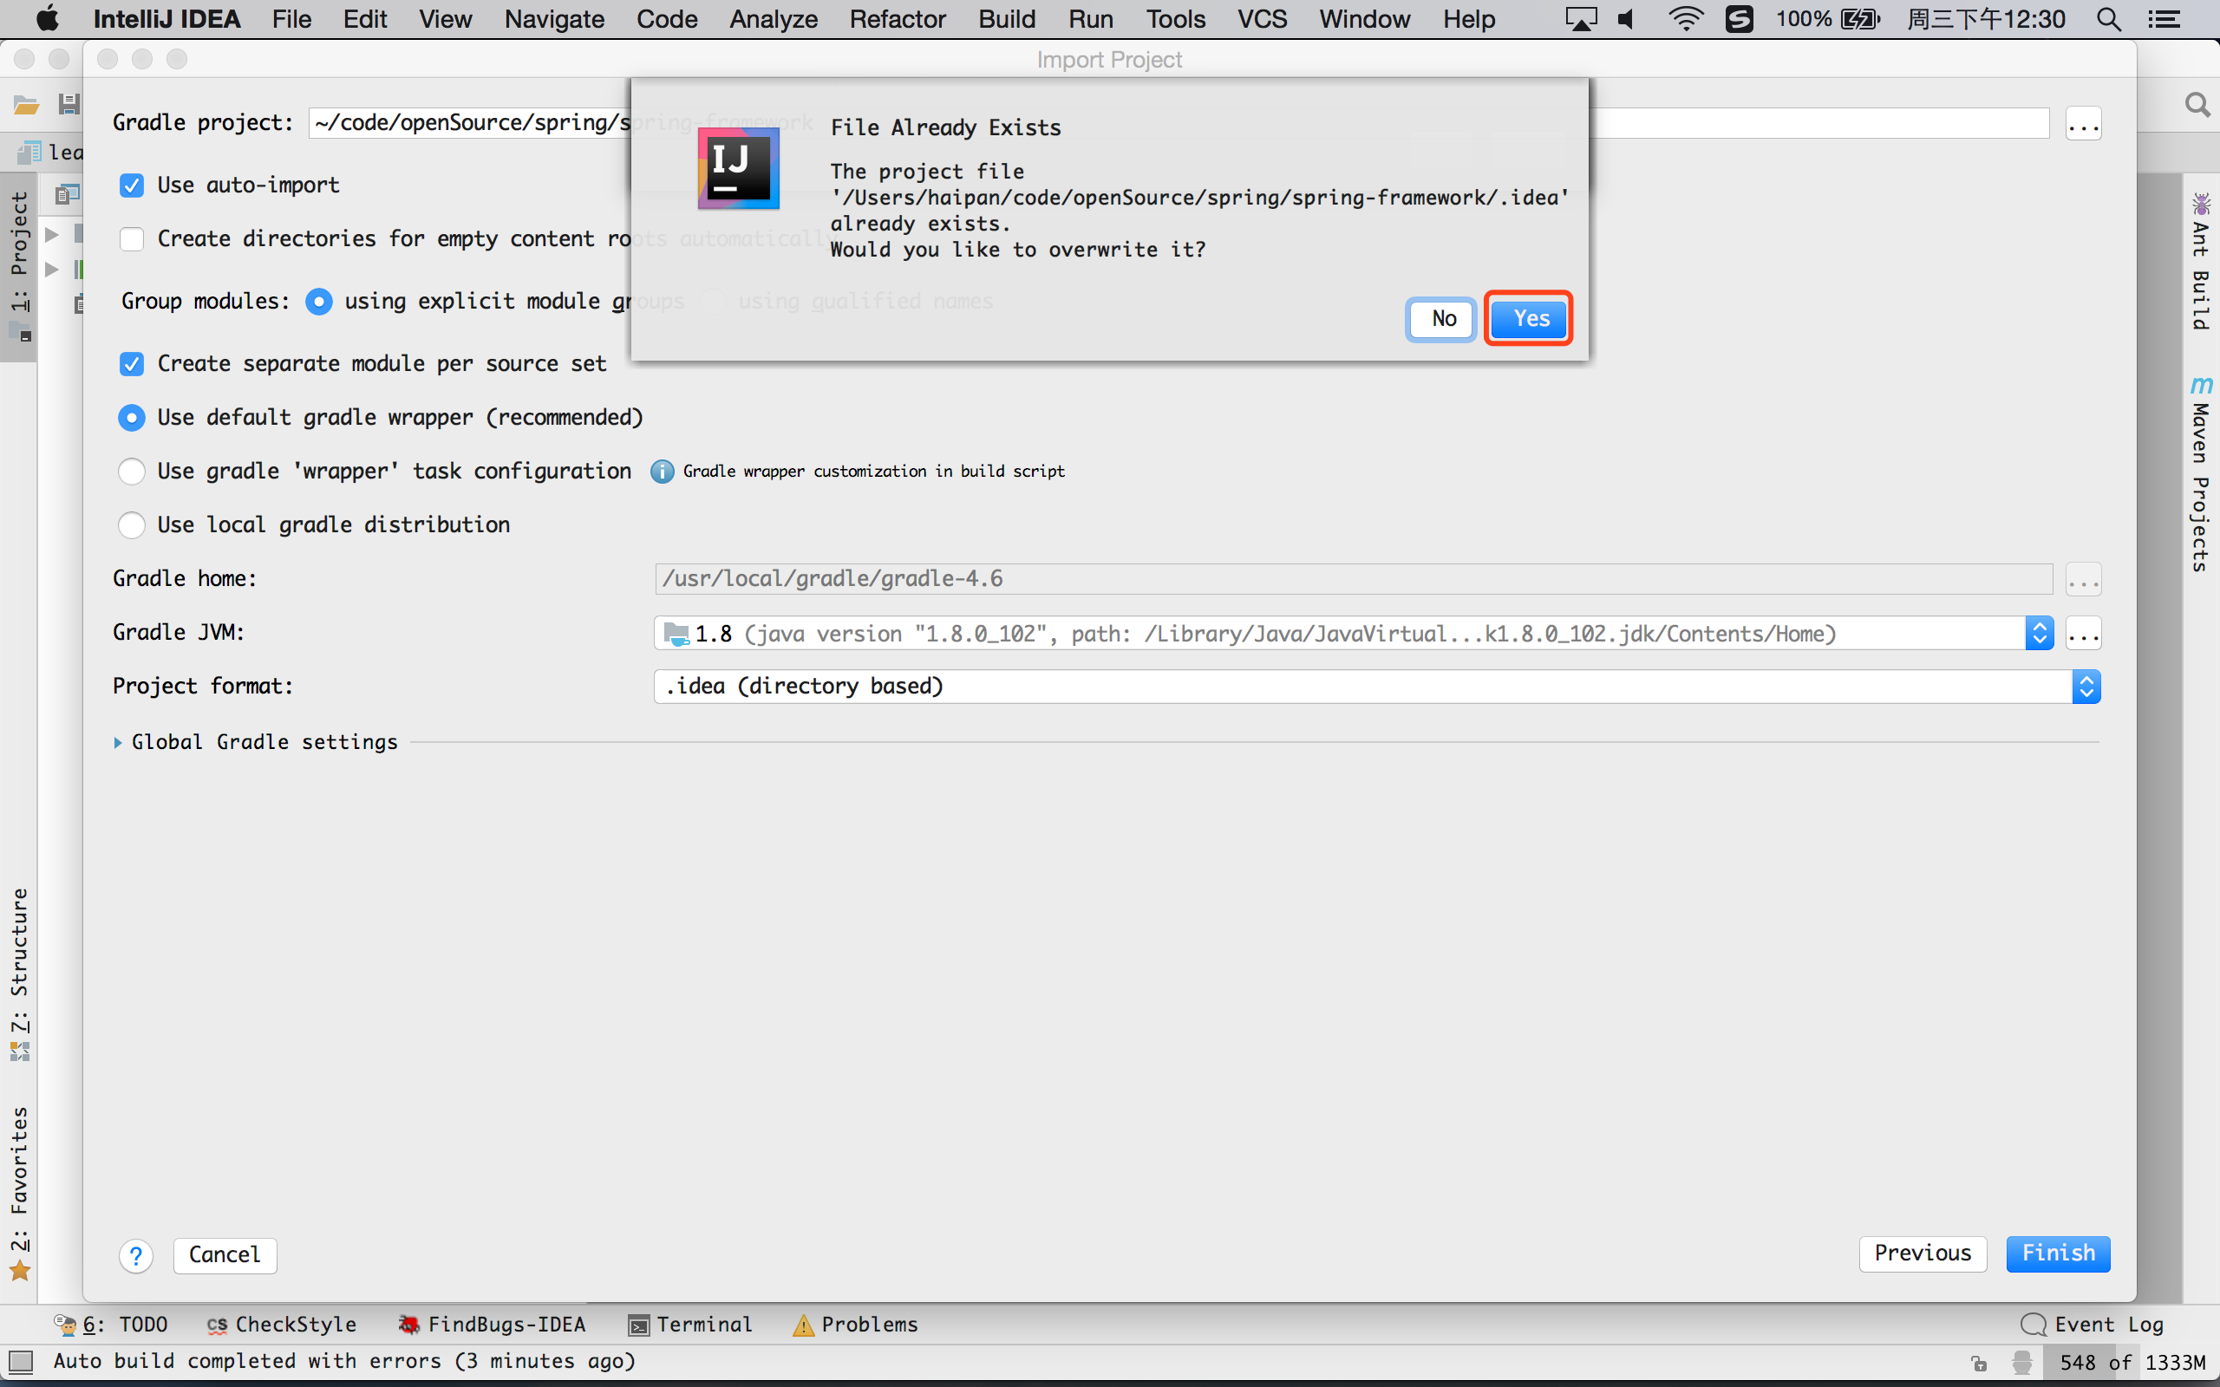Open Gradle JVM version dropdown
The height and width of the screenshot is (1387, 2220).
coord(2040,633)
